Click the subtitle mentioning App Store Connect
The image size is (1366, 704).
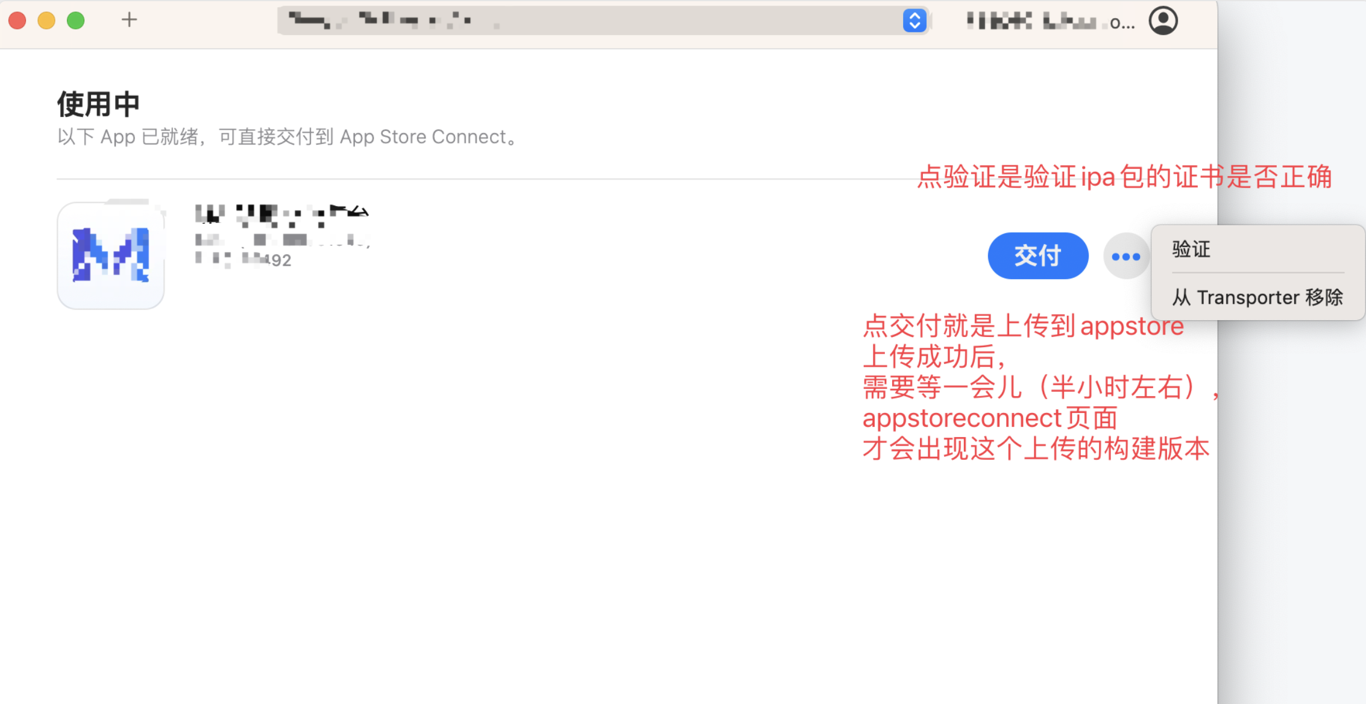point(288,137)
